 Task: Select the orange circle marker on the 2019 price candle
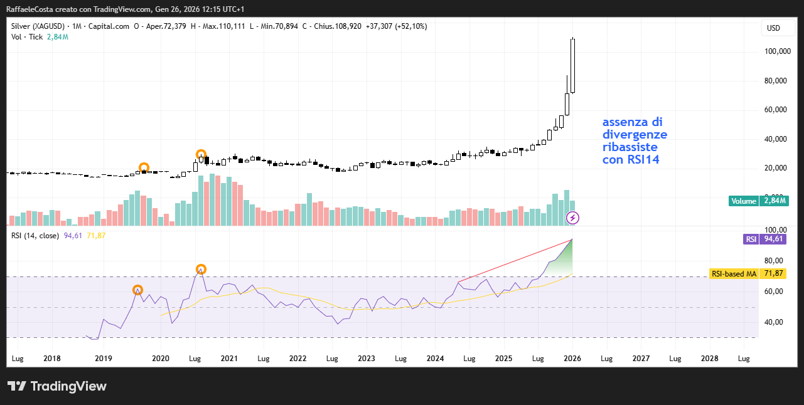coord(144,168)
